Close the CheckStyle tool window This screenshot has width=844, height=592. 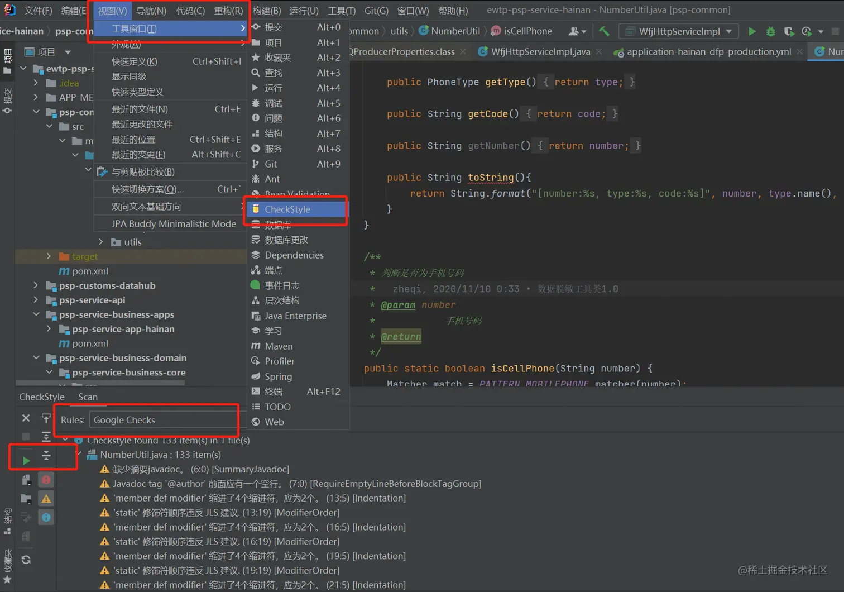[26, 418]
